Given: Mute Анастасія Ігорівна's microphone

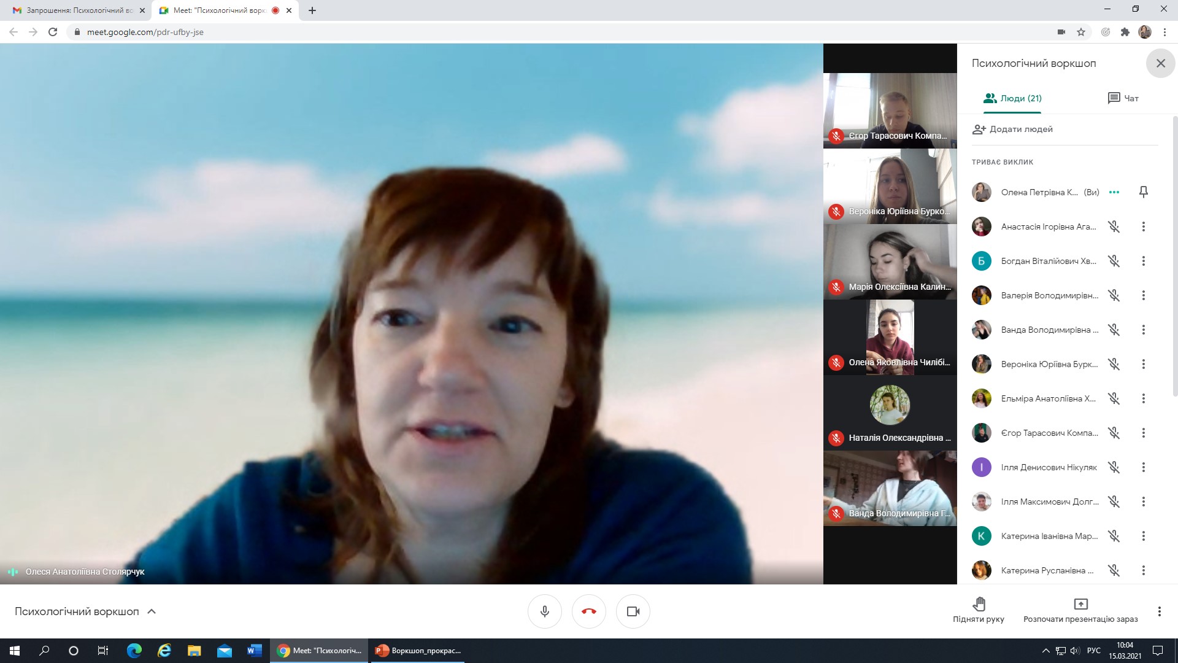Looking at the screenshot, I should click(x=1114, y=227).
